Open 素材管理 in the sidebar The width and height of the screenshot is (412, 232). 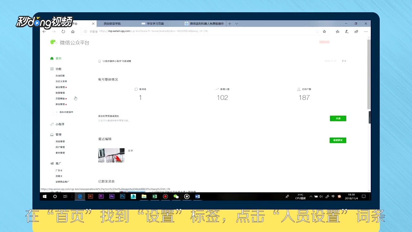(x=60, y=153)
